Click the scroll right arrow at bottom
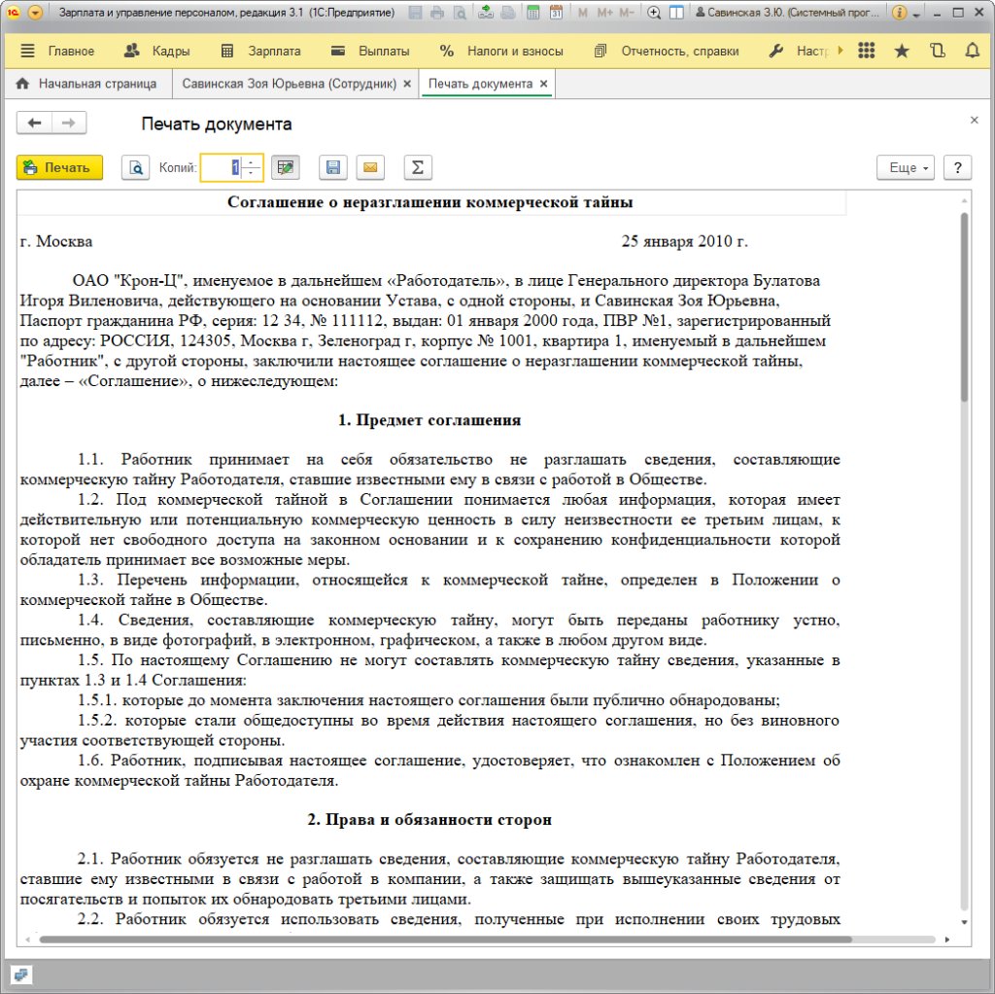Viewport: 995px width, 994px height. pos(947,940)
